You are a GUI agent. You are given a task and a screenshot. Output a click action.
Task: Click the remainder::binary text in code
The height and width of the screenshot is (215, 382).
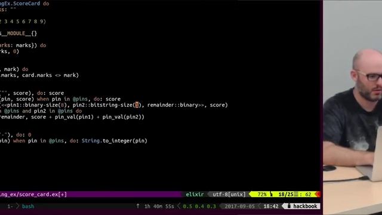[x=172, y=105]
